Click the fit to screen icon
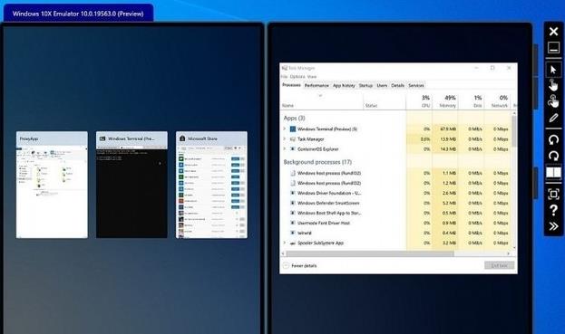Image resolution: width=565 pixels, height=334 pixels. pos(553,194)
